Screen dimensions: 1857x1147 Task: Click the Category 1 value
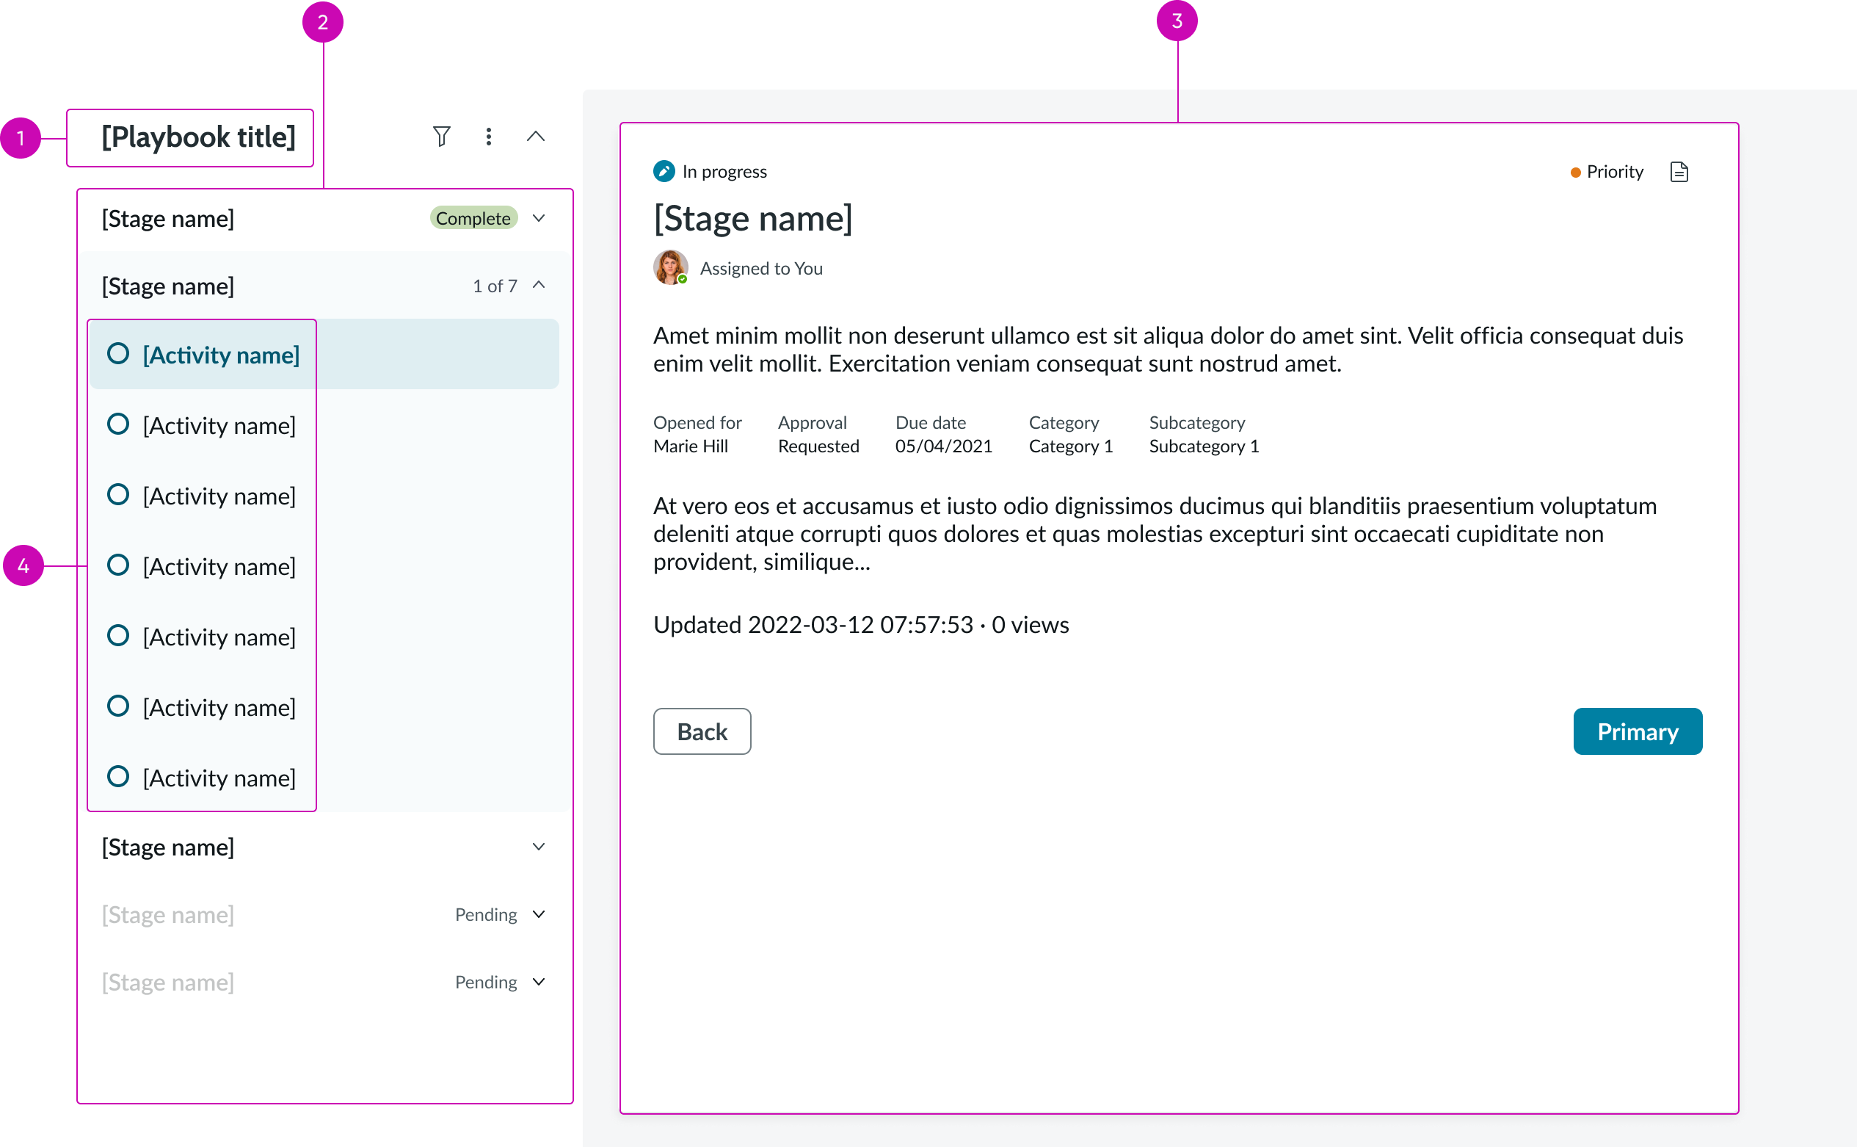coord(1070,446)
